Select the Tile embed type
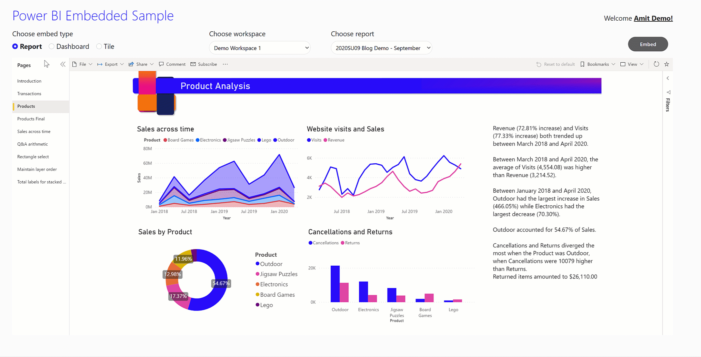This screenshot has width=701, height=357. point(99,46)
